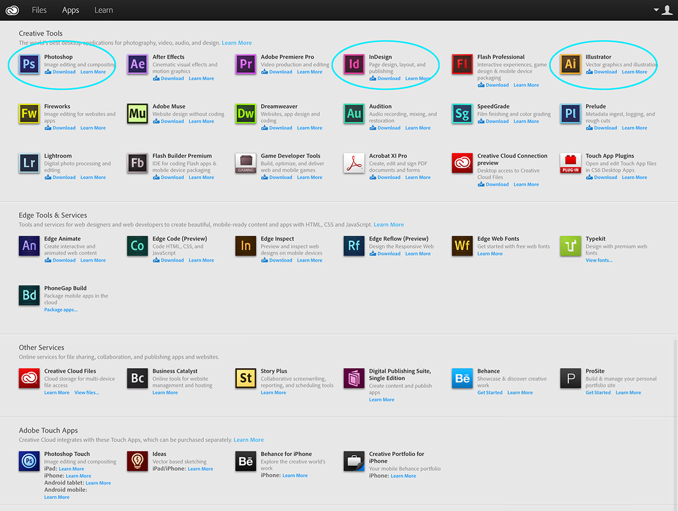Click the Business Catalyst Bc icon
Image resolution: width=678 pixels, height=511 pixels.
pos(137,379)
